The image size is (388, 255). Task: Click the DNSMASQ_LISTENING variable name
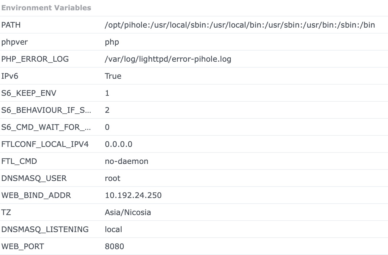(x=45, y=229)
